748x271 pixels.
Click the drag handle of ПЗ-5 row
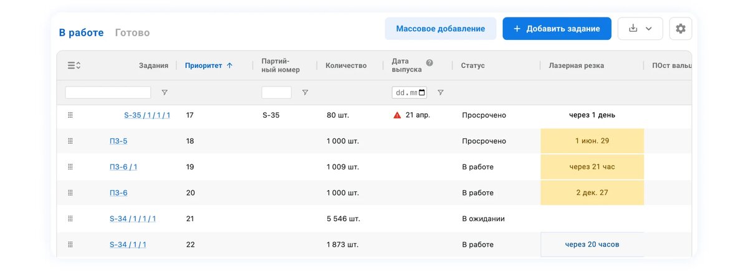[70, 141]
